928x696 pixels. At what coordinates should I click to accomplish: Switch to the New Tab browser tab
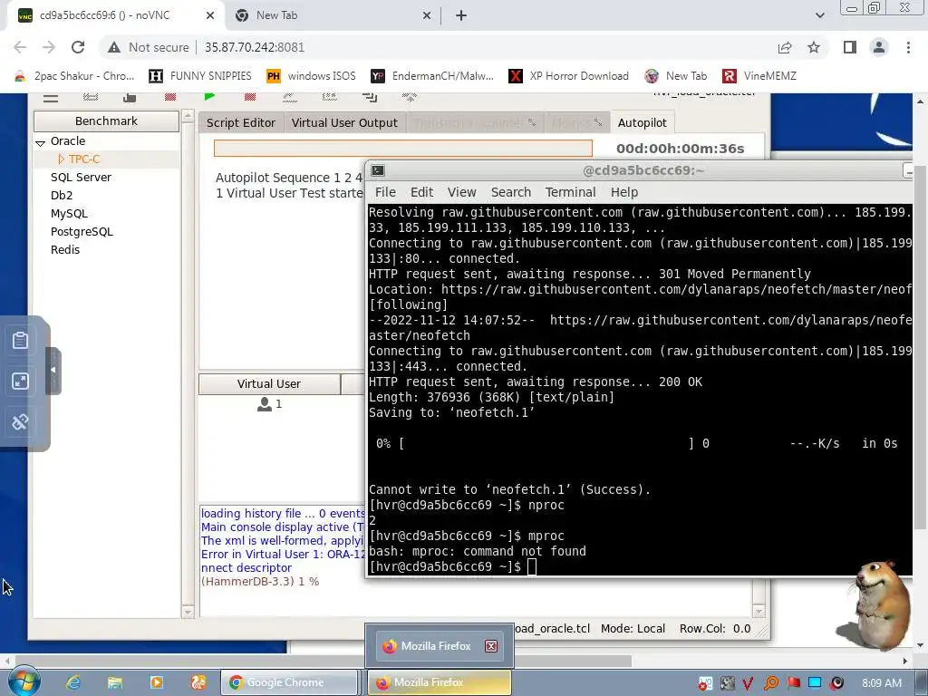(333, 15)
